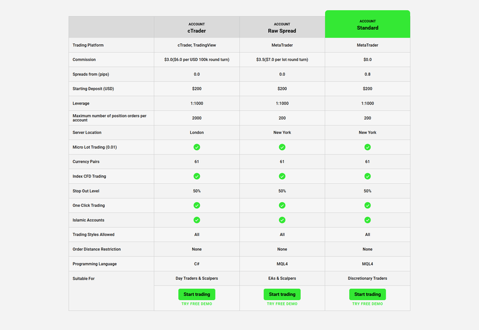Click Maximum number of position orders label
Viewport: 479px width, 330px height.
[x=110, y=118]
